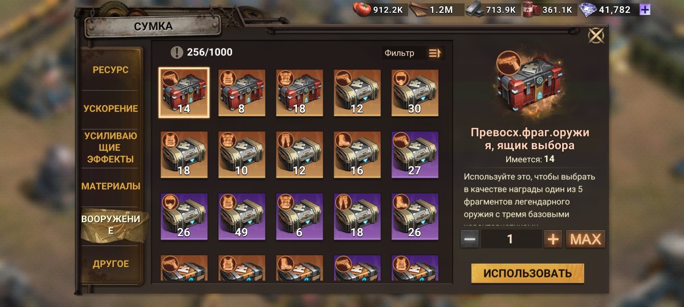Switch to the Ускорение tab
This screenshot has width=684, height=307.
(111, 109)
